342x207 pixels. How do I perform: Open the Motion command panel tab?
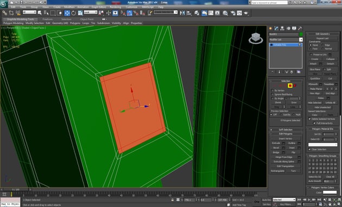tap(288, 28)
